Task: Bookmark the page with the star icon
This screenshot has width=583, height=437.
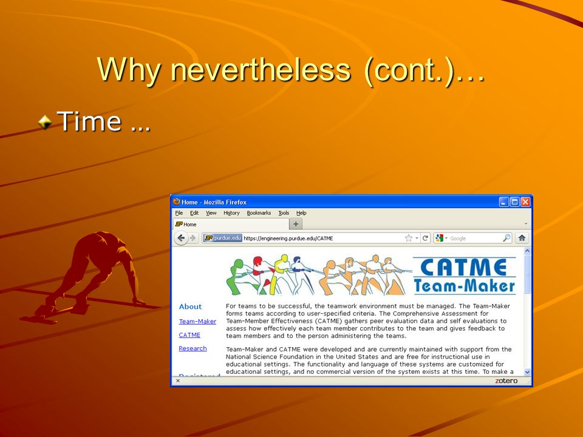Action: point(409,238)
